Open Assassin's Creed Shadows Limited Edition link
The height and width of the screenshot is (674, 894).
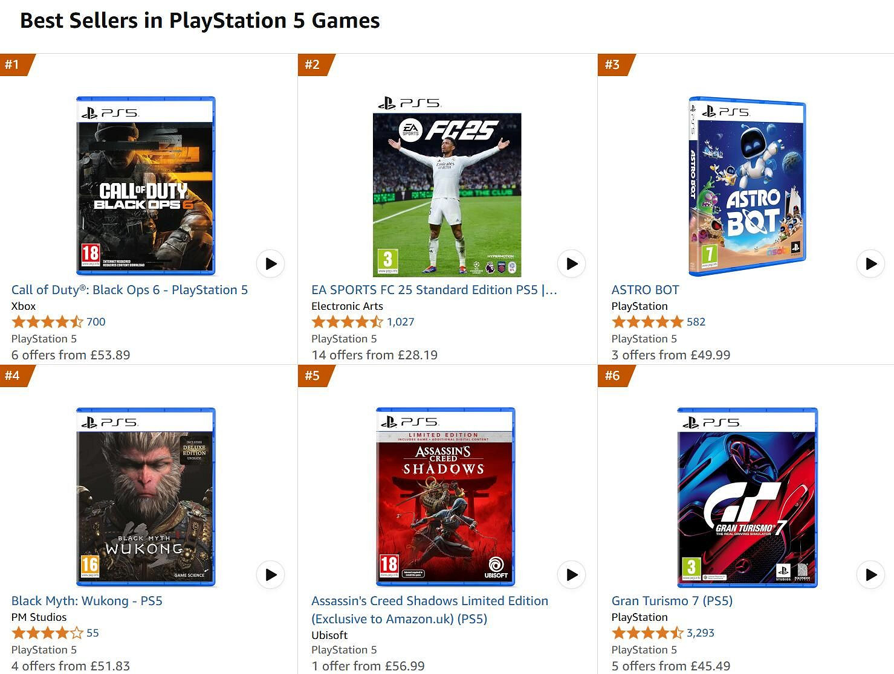429,601
